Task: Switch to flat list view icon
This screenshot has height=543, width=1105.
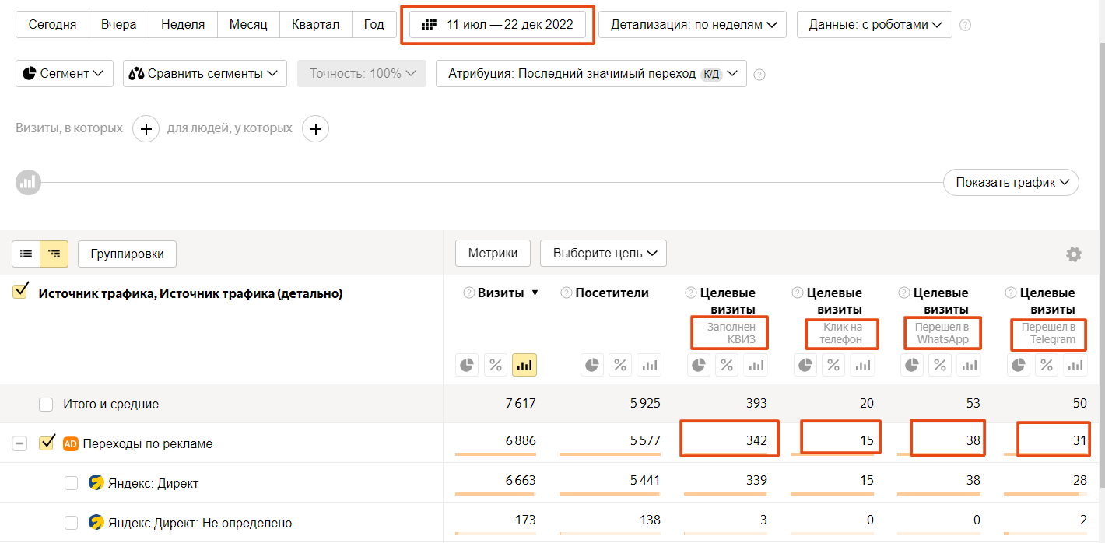Action: pos(26,254)
